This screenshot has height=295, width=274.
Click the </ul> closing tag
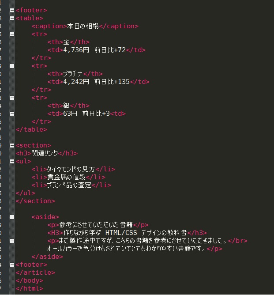click(26, 193)
